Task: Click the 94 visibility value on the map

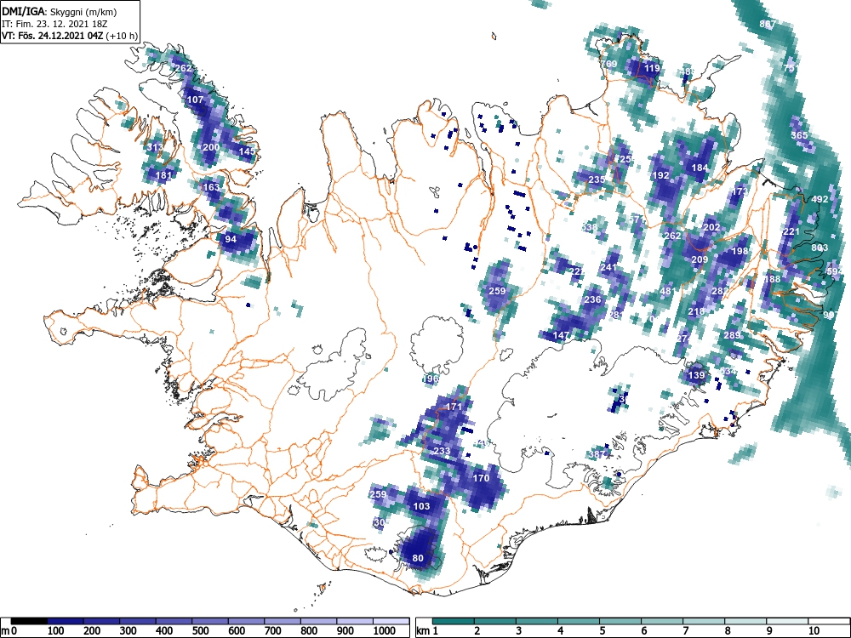Action: (x=231, y=239)
